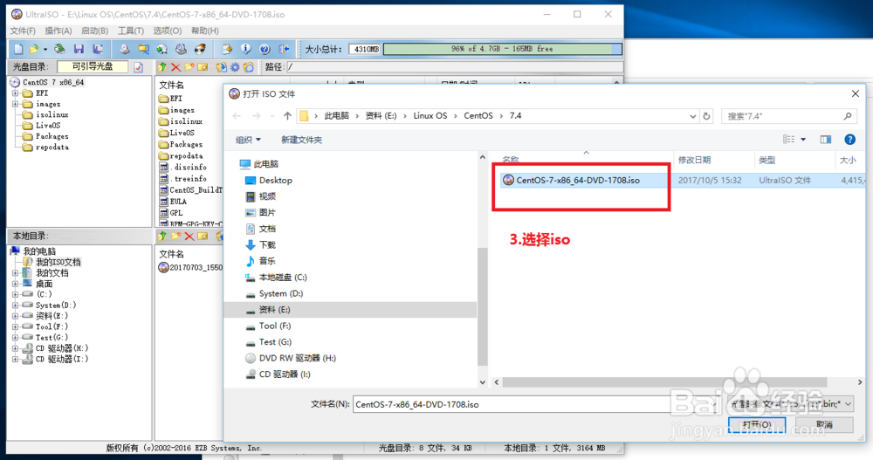
Task: Select CentOS-7-x86_64-DVD-1708.iso in file list
Action: point(577,181)
